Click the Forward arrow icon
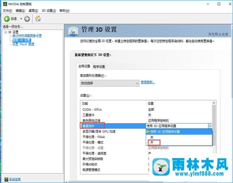Image resolution: width=233 pixels, height=183 pixels. pos(27,19)
